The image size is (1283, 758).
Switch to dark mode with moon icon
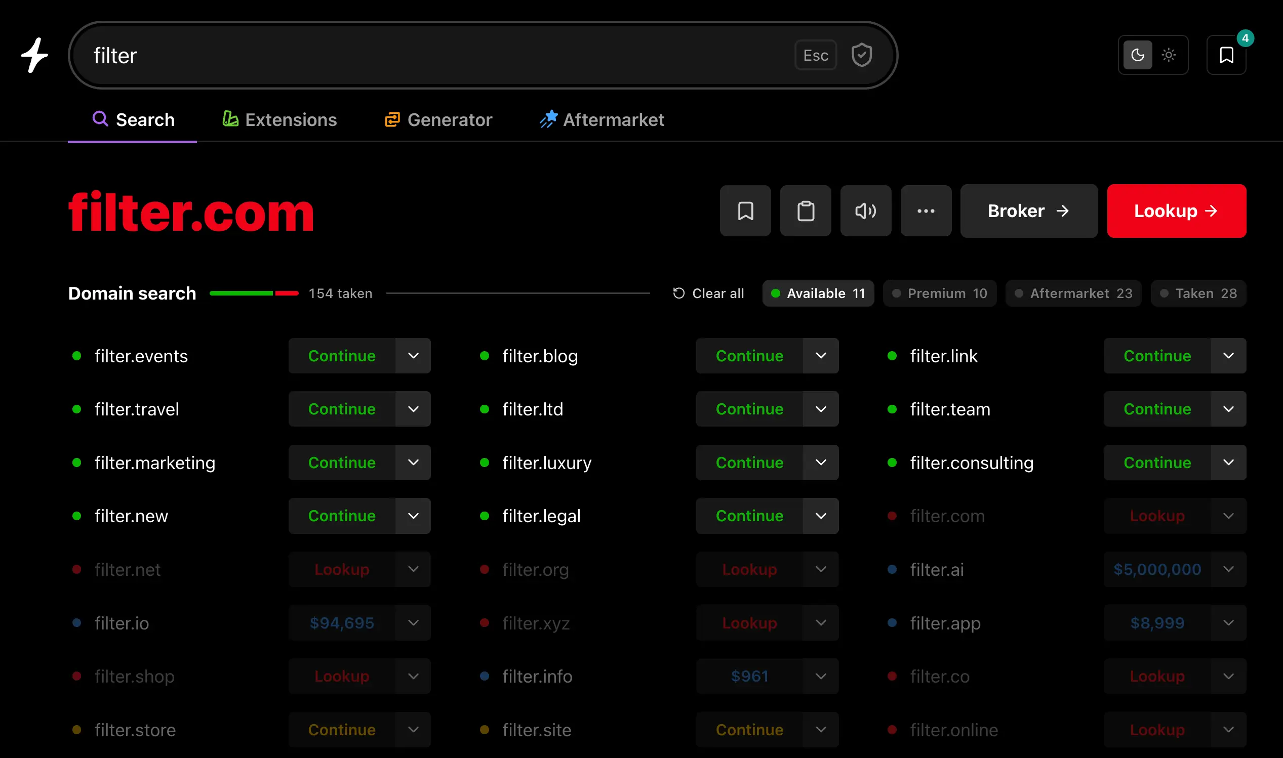tap(1137, 55)
